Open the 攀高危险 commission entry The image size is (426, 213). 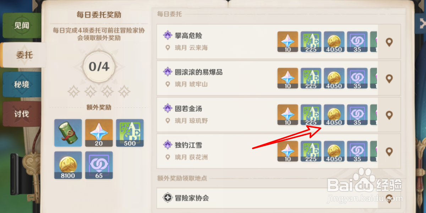click(x=279, y=42)
